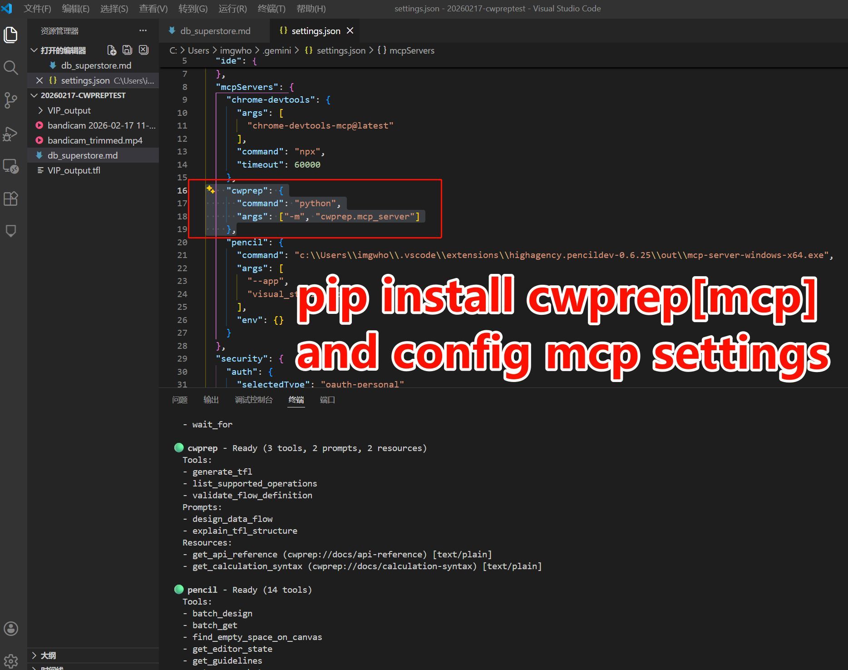This screenshot has width=848, height=670.
Task: Select the 终端 terminal panel tab
Action: tap(296, 400)
